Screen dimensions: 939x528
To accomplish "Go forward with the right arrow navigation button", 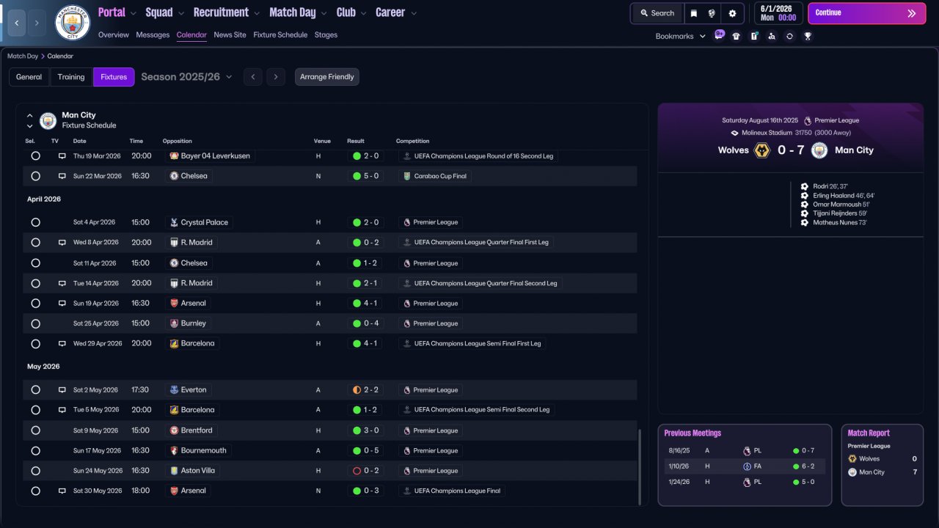I will (37, 23).
